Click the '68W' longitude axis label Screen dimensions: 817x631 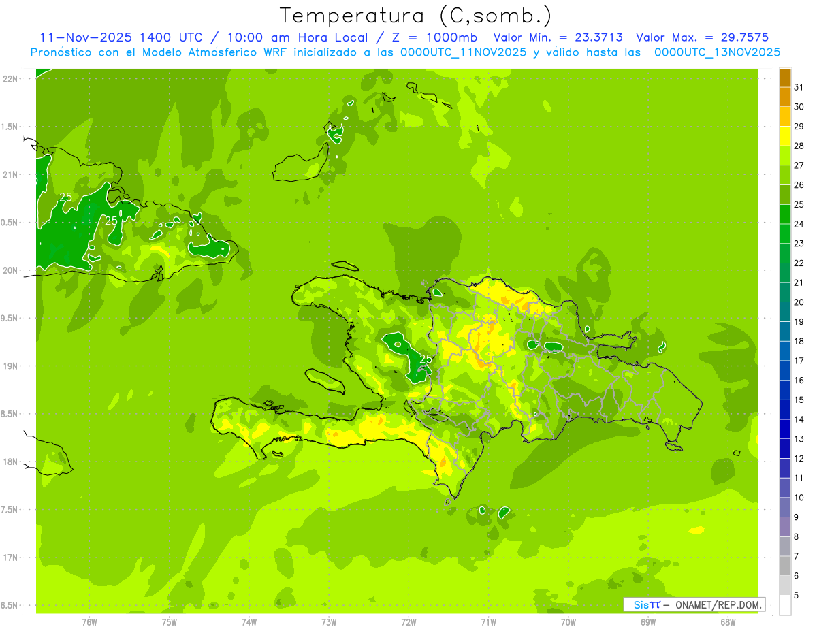point(728,622)
